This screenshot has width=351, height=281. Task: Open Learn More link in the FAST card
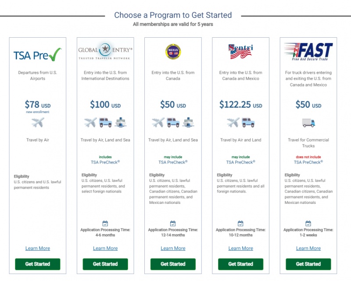pyautogui.click(x=308, y=248)
